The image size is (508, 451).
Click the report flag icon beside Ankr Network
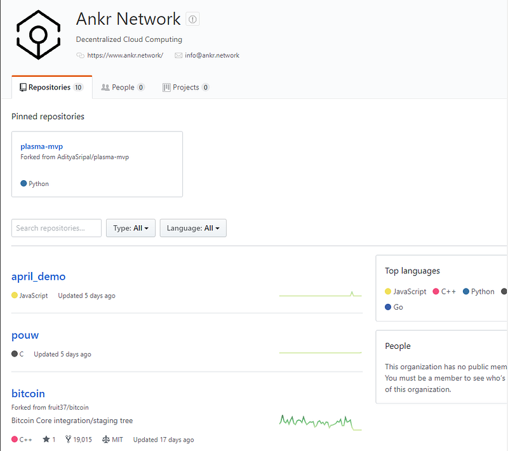click(192, 19)
